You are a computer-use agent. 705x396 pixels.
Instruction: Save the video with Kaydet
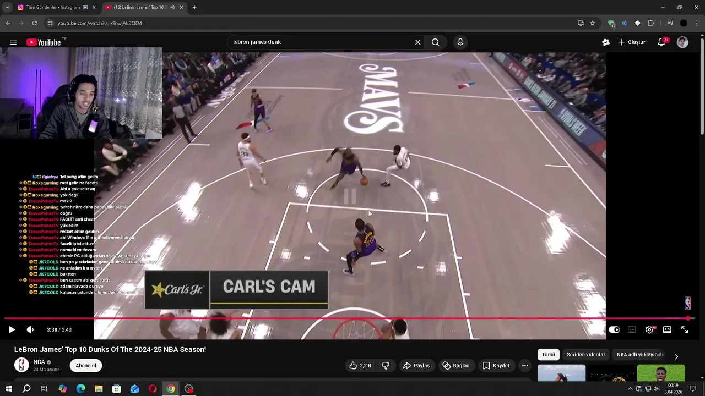point(496,366)
